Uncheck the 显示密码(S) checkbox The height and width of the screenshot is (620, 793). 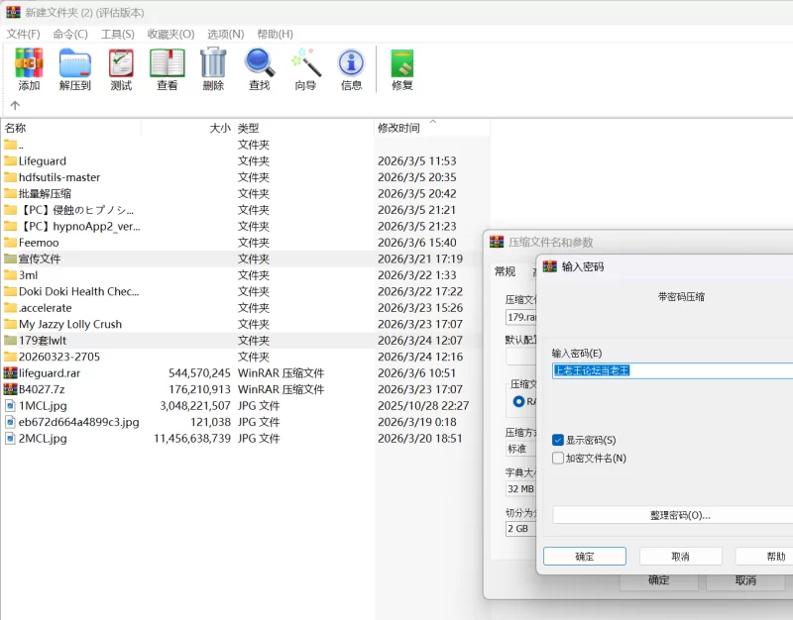558,440
